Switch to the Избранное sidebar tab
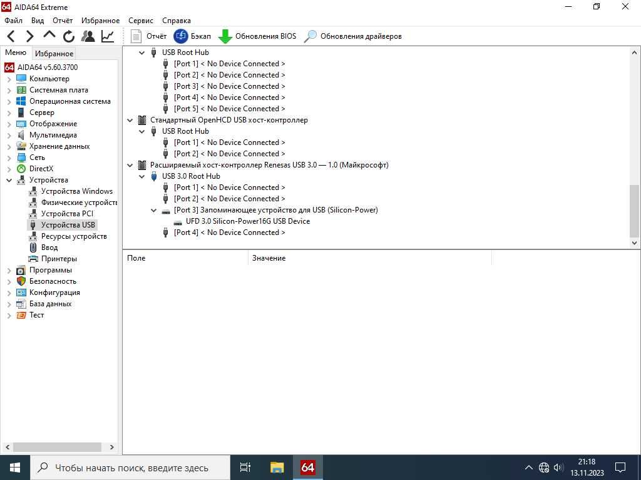Image resolution: width=641 pixels, height=480 pixels. click(54, 54)
